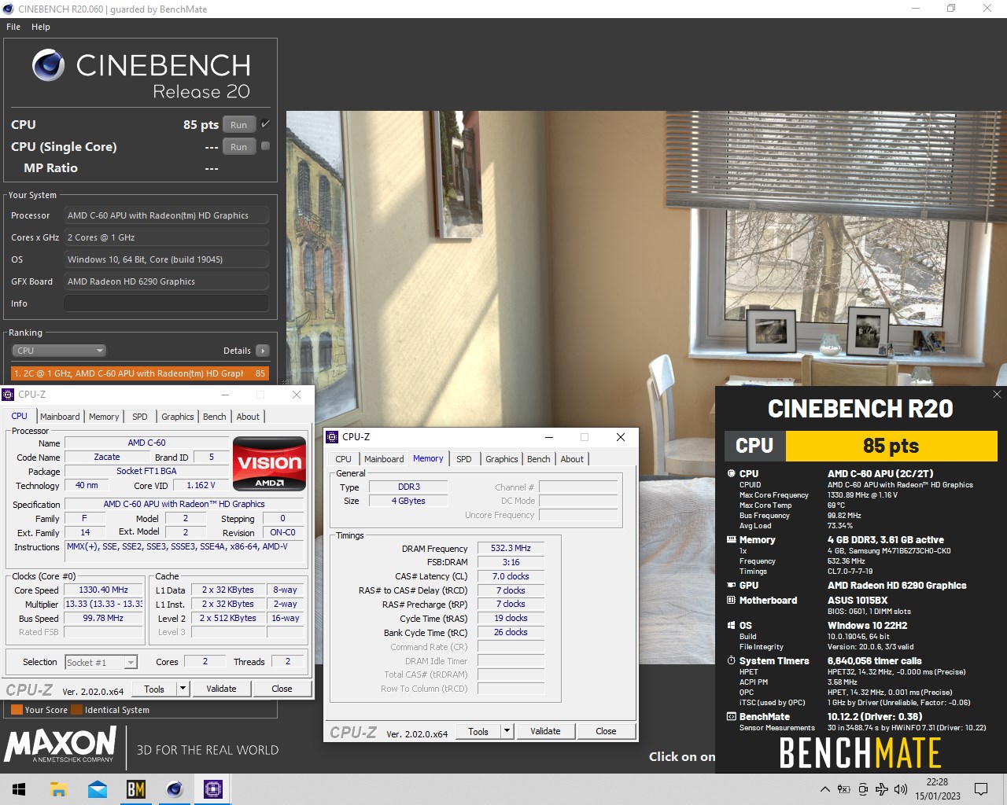This screenshot has height=805, width=1007.
Task: Click the CPU chip icon in BenchMate panel
Action: pyautogui.click(x=732, y=473)
